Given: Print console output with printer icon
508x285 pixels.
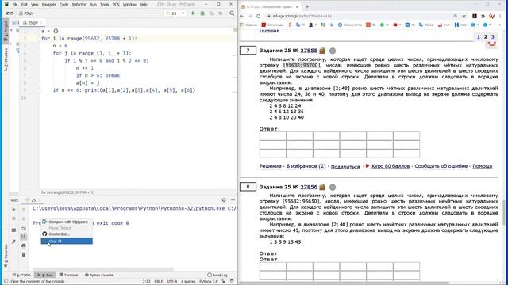Looking at the screenshot, I should click(23, 246).
